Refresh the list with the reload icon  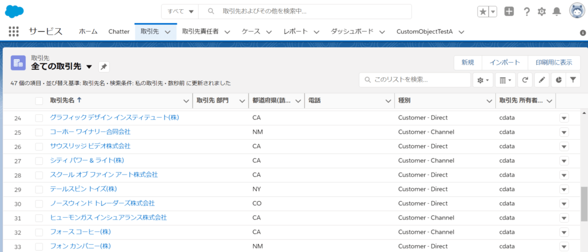[x=525, y=80]
